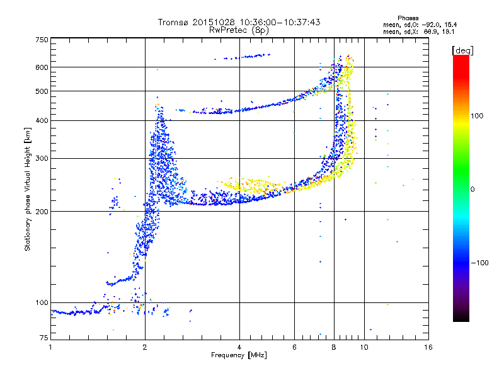This screenshot has width=504, height=378.
Task: Click x-axis tick label '2'
Action: click(x=145, y=347)
